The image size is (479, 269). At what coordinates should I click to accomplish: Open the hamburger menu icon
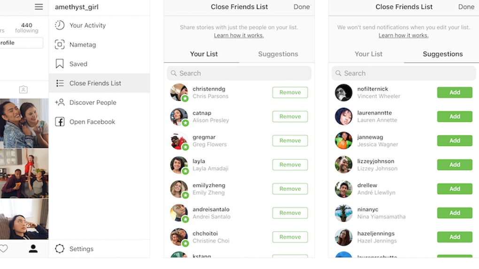(39, 7)
